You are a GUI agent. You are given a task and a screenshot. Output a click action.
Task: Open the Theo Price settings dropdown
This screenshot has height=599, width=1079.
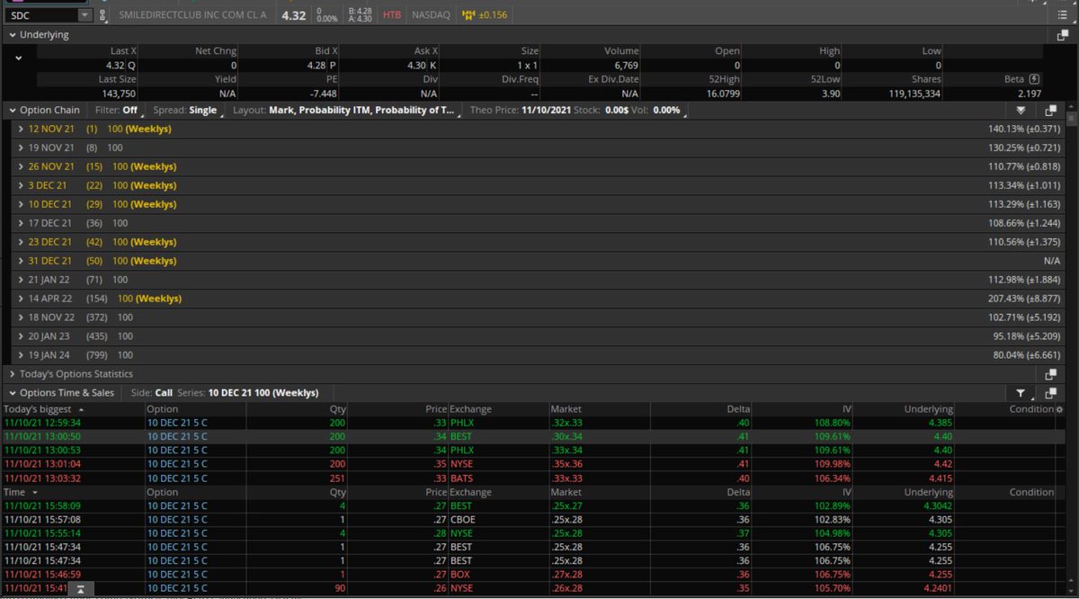pos(579,111)
